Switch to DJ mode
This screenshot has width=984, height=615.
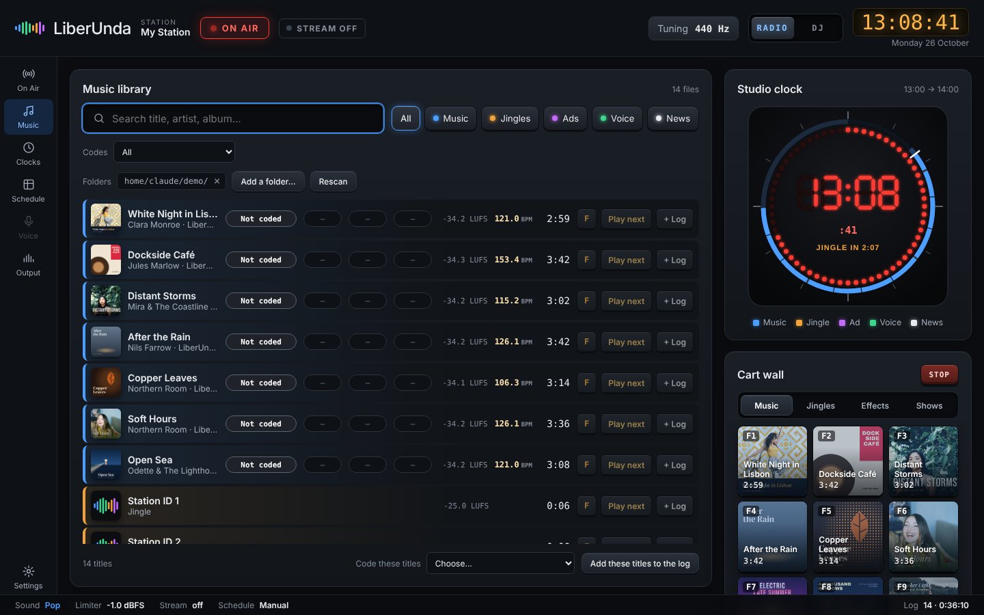817,28
